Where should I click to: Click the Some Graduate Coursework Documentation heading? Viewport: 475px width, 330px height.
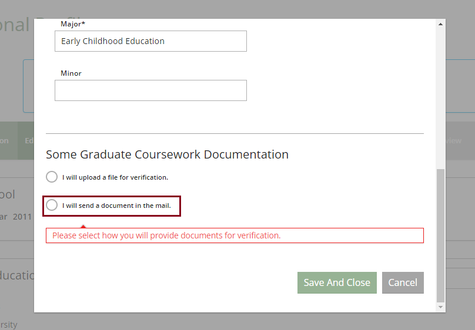coord(167,154)
